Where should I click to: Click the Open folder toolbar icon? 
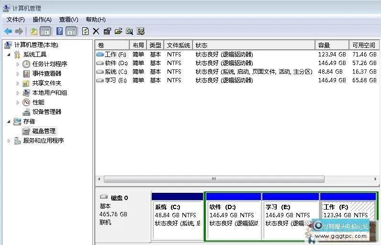coord(118,31)
